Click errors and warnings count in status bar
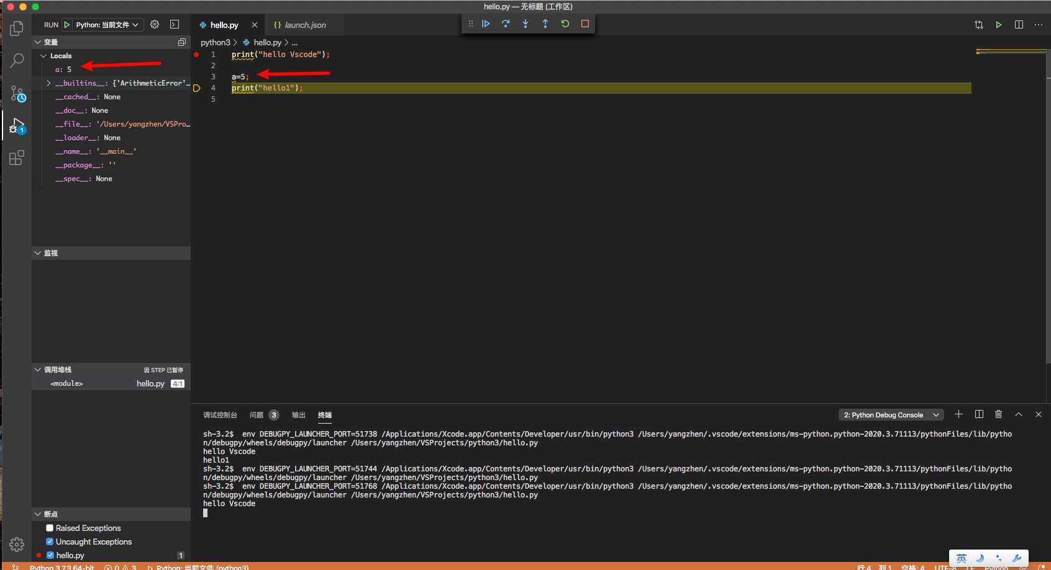The image size is (1051, 570). point(121,567)
